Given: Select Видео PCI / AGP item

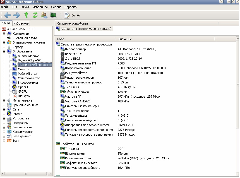Looking at the screenshot, I should point(29,60).
